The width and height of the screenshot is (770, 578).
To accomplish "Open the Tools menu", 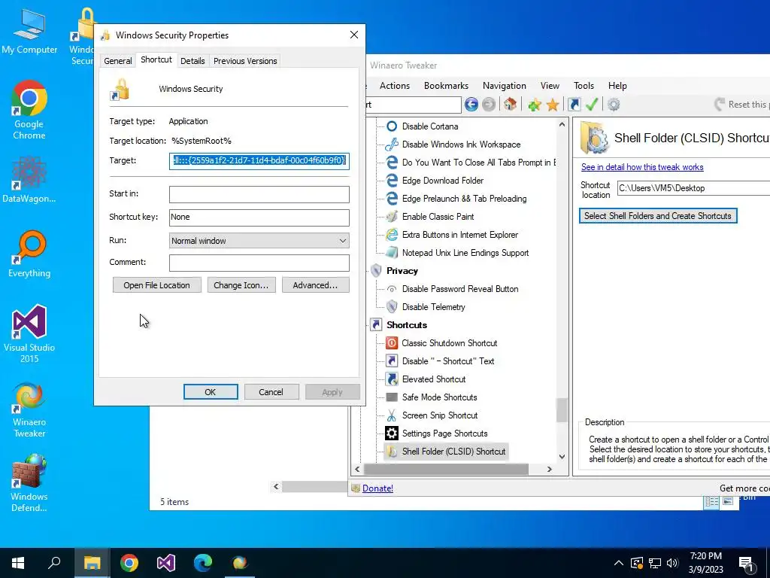I will 584,86.
